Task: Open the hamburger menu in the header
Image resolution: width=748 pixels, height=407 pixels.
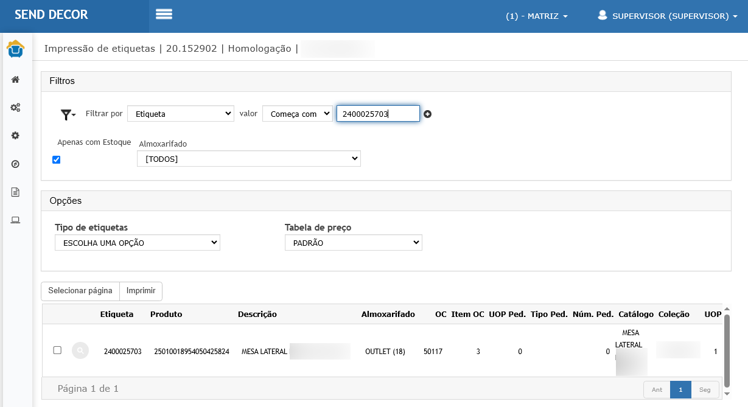Action: coord(164,14)
